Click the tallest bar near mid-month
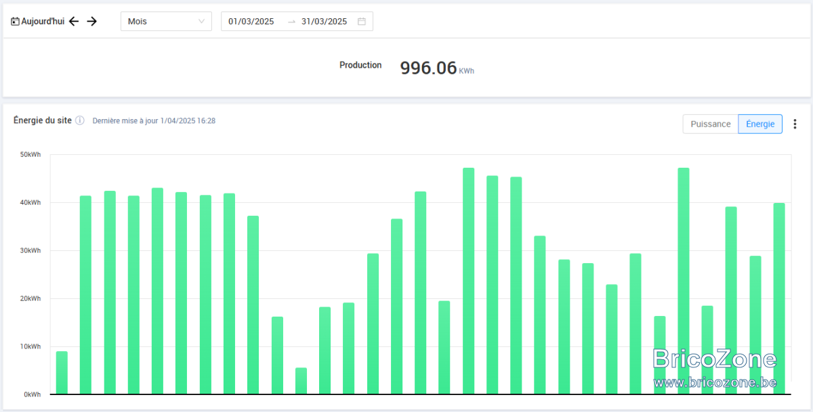Viewport: 813px width, 412px height. 469,281
